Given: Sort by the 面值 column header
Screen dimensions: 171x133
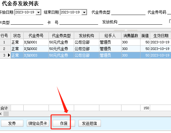Looking at the screenshot, I should click(x=145, y=36).
